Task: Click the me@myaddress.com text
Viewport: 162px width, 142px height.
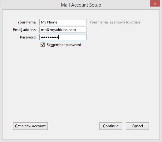Action: pyautogui.click(x=58, y=30)
